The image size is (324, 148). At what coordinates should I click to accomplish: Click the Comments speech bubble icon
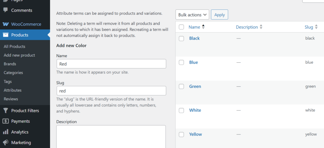coord(5,10)
